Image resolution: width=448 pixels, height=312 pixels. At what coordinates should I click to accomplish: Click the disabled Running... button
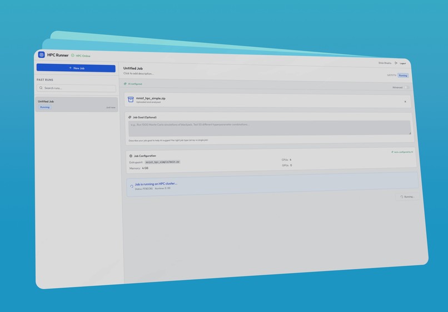(407, 197)
